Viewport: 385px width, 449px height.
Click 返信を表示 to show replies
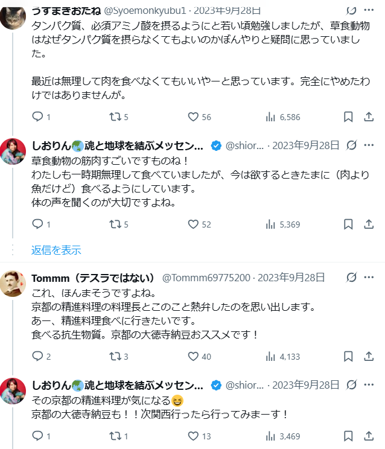coord(56,250)
